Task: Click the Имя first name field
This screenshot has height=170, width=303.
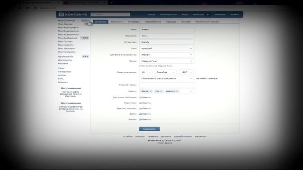Action: pos(167,29)
